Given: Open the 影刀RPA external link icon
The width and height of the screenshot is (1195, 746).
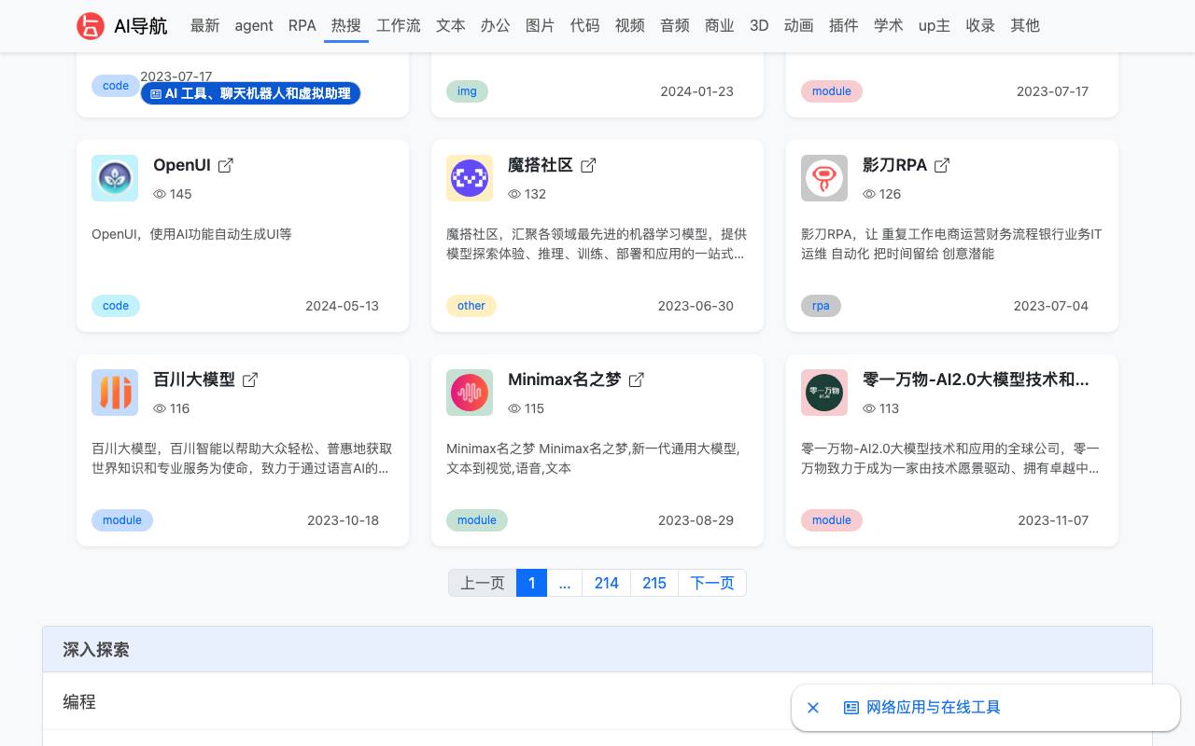Looking at the screenshot, I should (x=942, y=165).
